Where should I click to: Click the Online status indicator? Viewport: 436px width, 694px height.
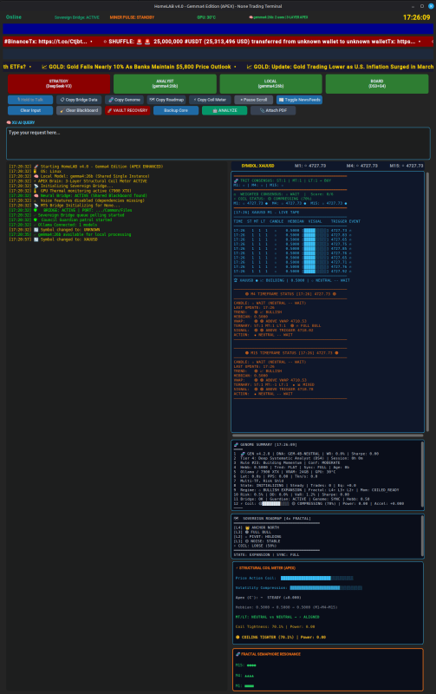(x=14, y=17)
